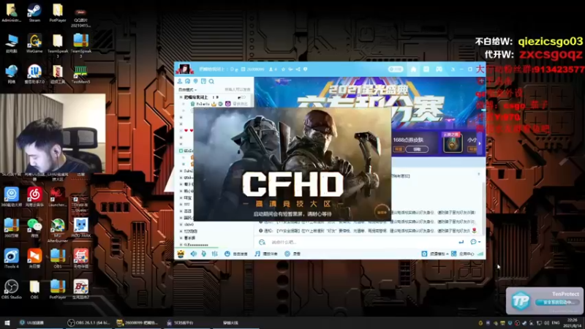Image resolution: width=585 pixels, height=329 pixels.
Task: Expand the chive sub-channel in YY list
Action: [x=181, y=224]
